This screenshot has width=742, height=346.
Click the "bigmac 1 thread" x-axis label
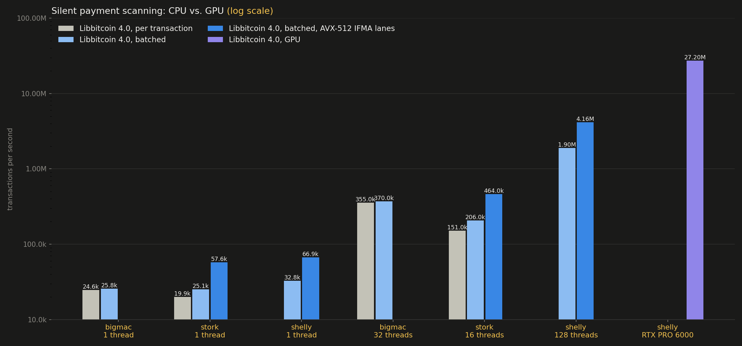click(118, 331)
